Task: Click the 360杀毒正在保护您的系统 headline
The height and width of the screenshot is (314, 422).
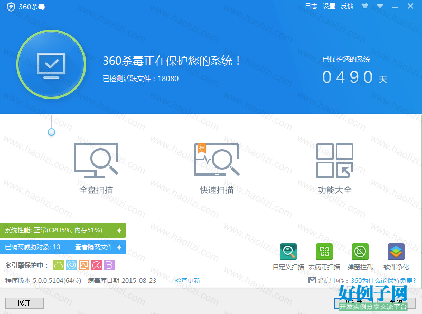Action: (172, 61)
